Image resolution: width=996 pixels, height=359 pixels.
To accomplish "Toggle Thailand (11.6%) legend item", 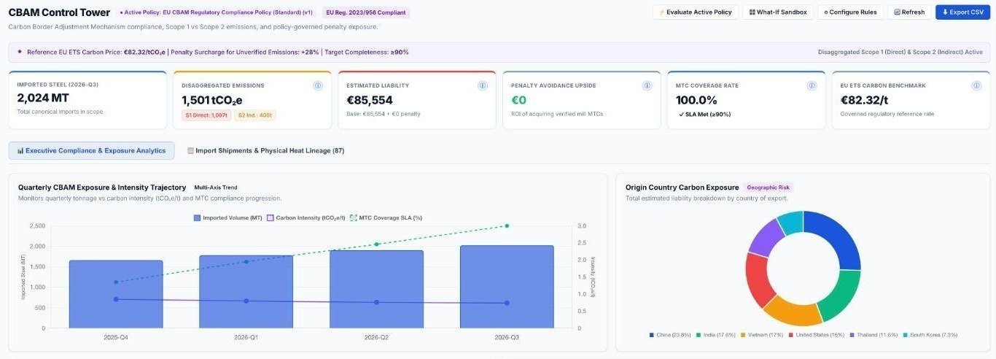I will (873, 335).
